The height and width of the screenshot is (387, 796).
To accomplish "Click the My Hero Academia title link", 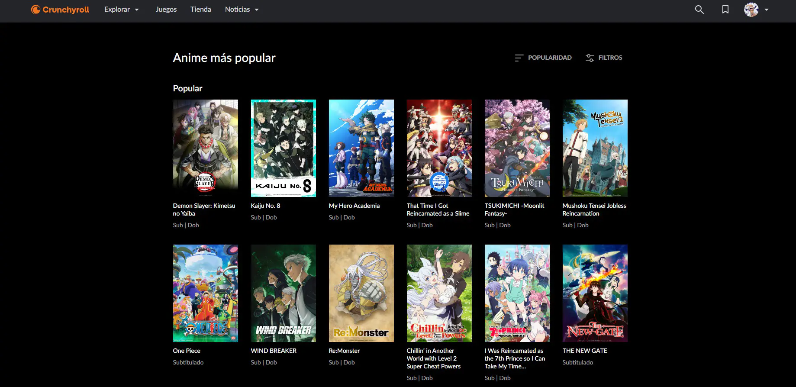I will click(x=354, y=206).
